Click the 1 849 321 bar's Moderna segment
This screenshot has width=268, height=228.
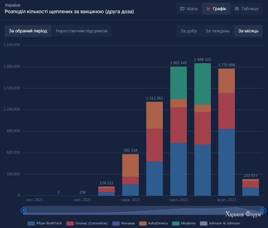coord(202,84)
